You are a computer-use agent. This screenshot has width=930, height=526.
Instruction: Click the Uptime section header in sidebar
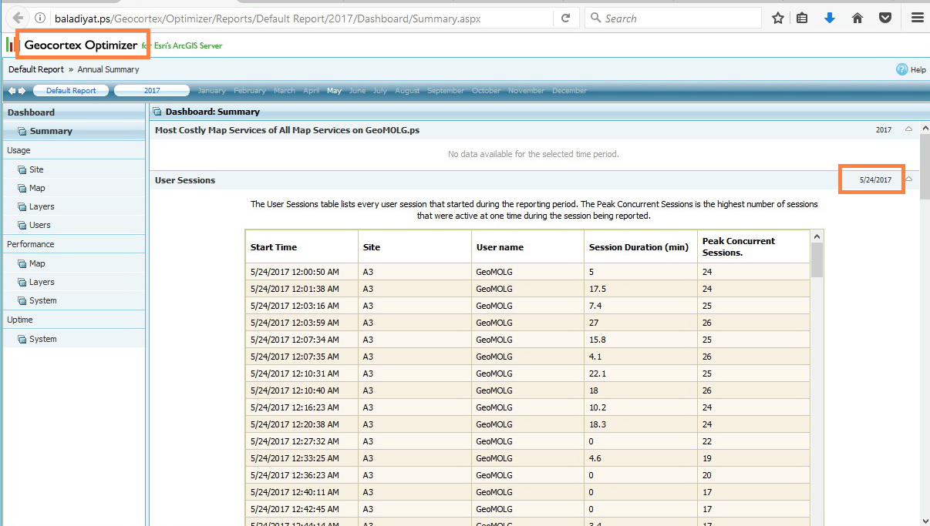(x=74, y=320)
